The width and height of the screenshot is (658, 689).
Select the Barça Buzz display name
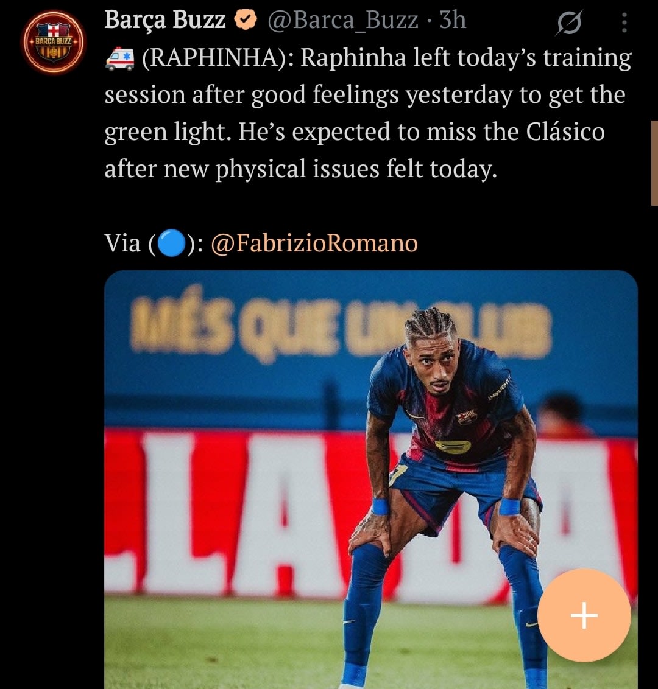(x=165, y=19)
